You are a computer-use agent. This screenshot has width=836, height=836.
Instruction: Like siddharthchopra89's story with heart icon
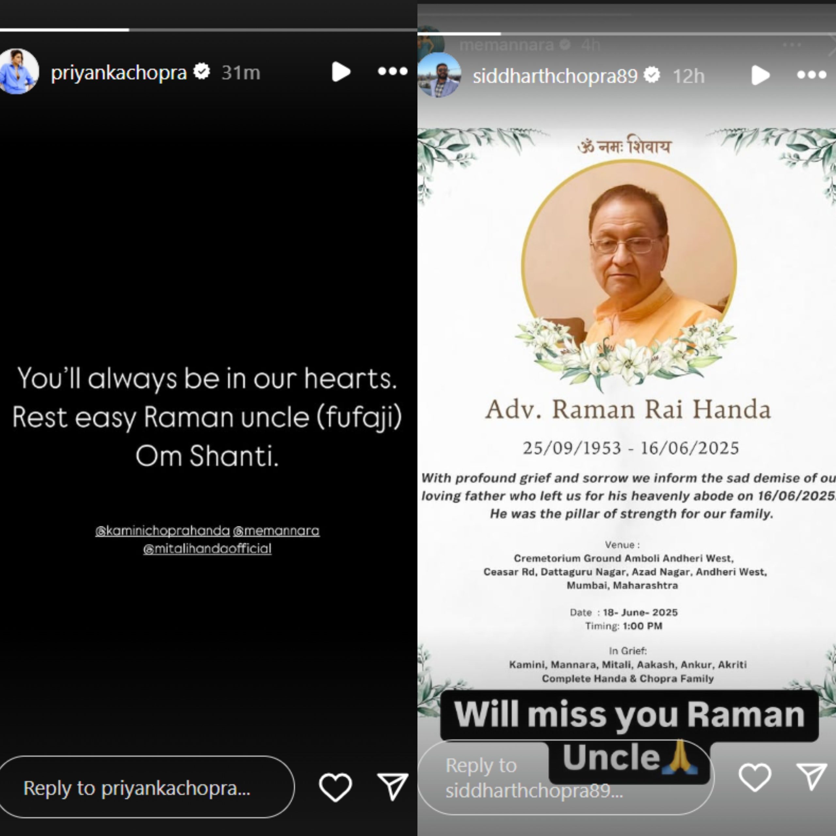pos(755,778)
